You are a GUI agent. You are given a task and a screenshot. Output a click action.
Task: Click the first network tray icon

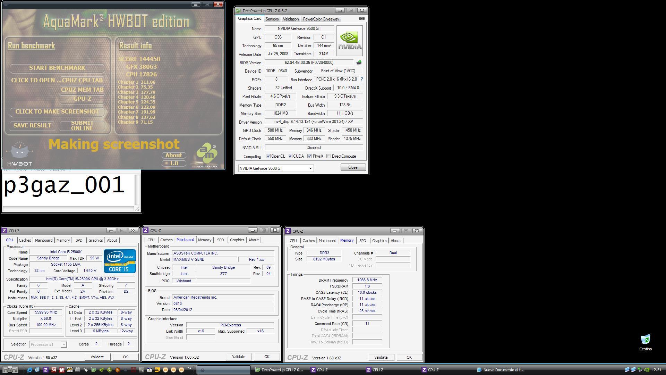pos(627,370)
